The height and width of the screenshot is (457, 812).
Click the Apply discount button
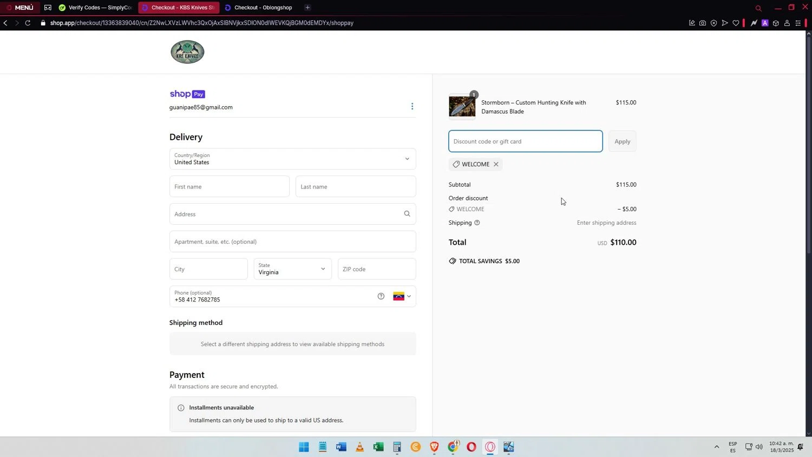[622, 141]
